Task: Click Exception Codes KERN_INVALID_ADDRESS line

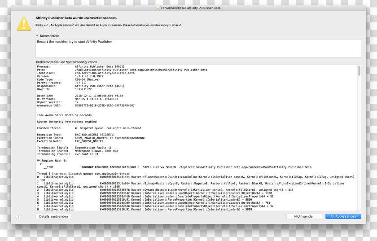Action: point(91,138)
